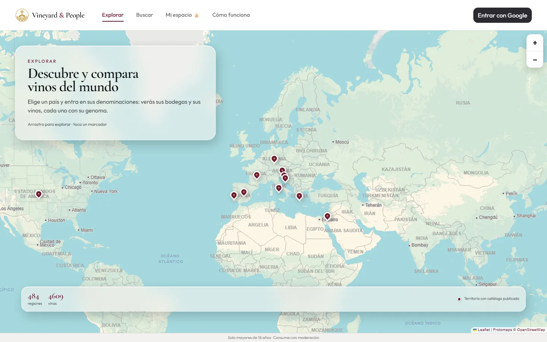Click the Pekín city label on map
547x342 pixels.
(510, 194)
